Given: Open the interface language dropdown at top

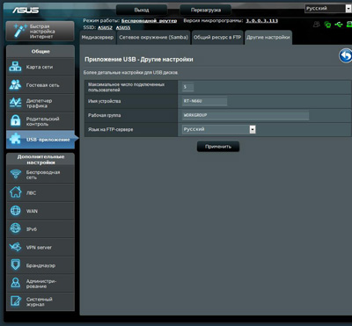Looking at the screenshot, I should [328, 9].
